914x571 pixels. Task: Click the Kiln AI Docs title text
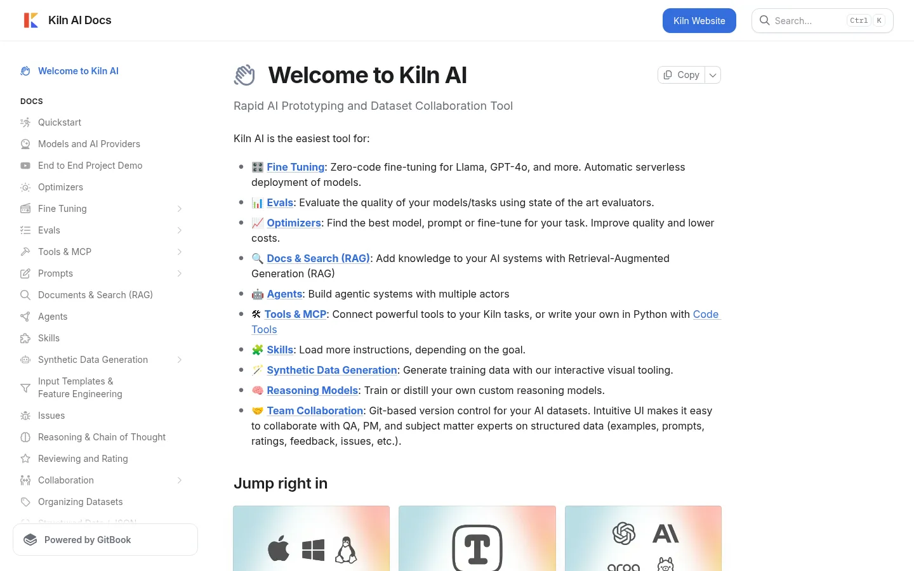tap(80, 20)
